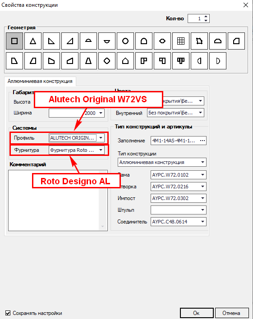Image resolution: width=253 pixels, height=319 pixels.
Task: Select the T-shaped geometry icon
Action: 181,61
